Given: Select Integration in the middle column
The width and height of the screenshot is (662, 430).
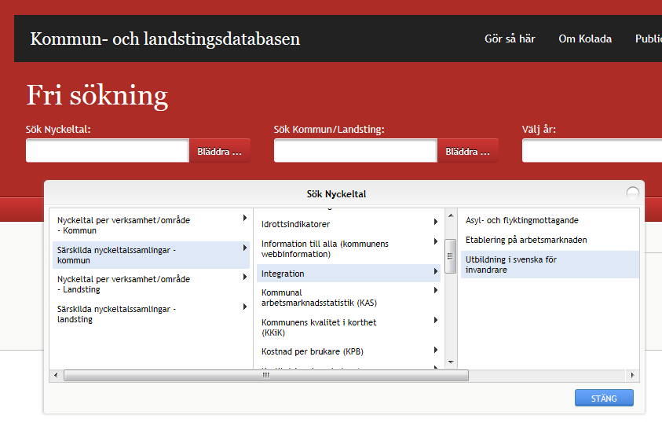Looking at the screenshot, I should 349,274.
